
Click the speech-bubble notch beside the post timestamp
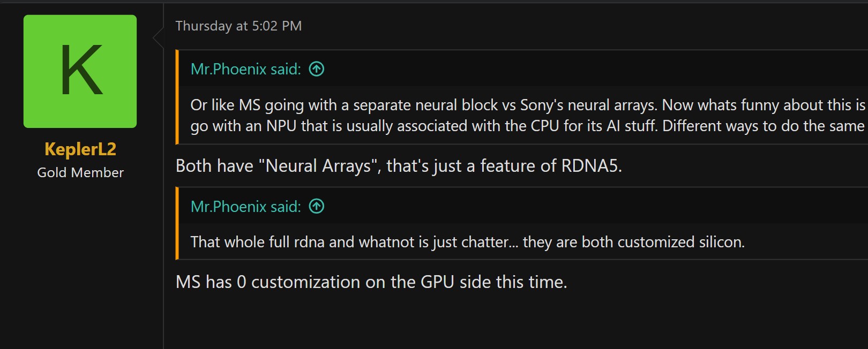coord(158,37)
